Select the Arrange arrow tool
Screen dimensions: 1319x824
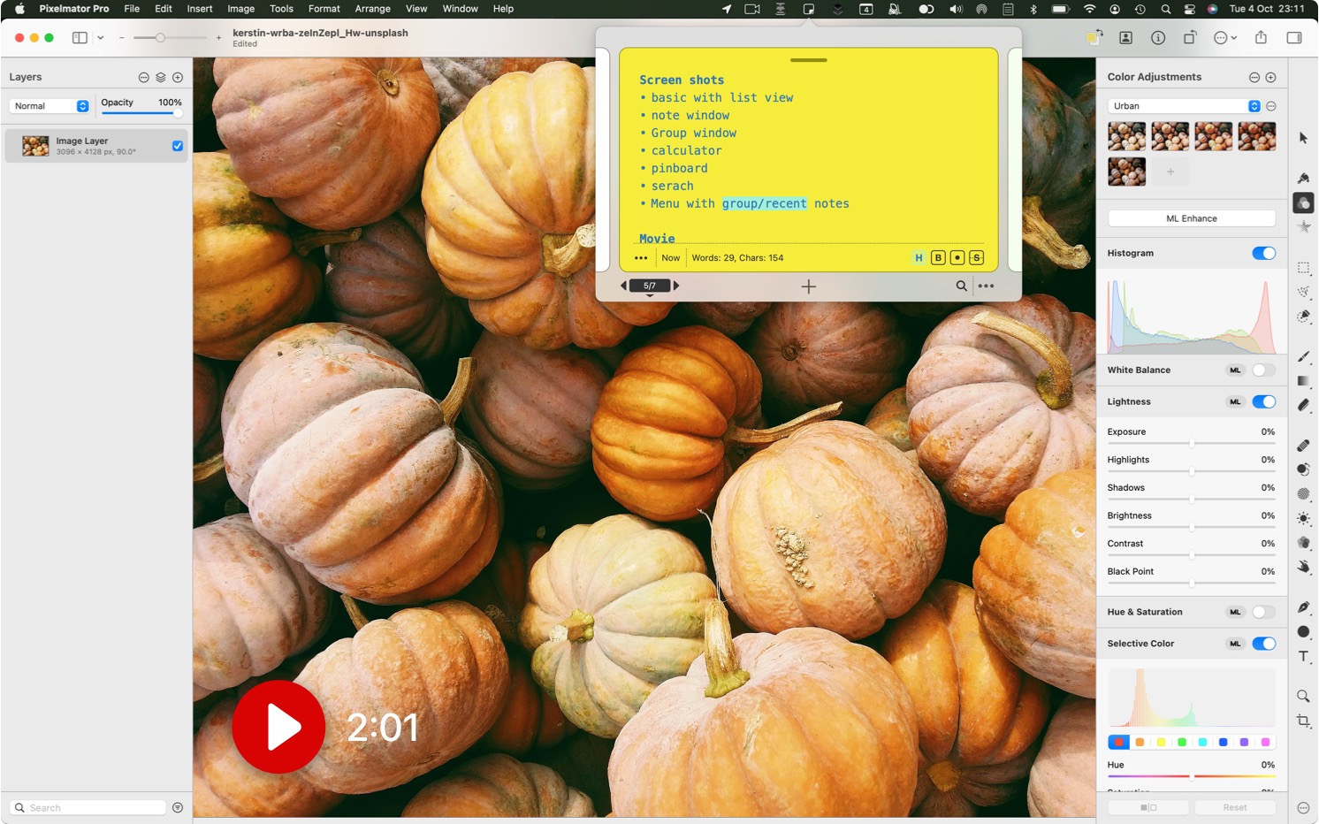(1303, 138)
